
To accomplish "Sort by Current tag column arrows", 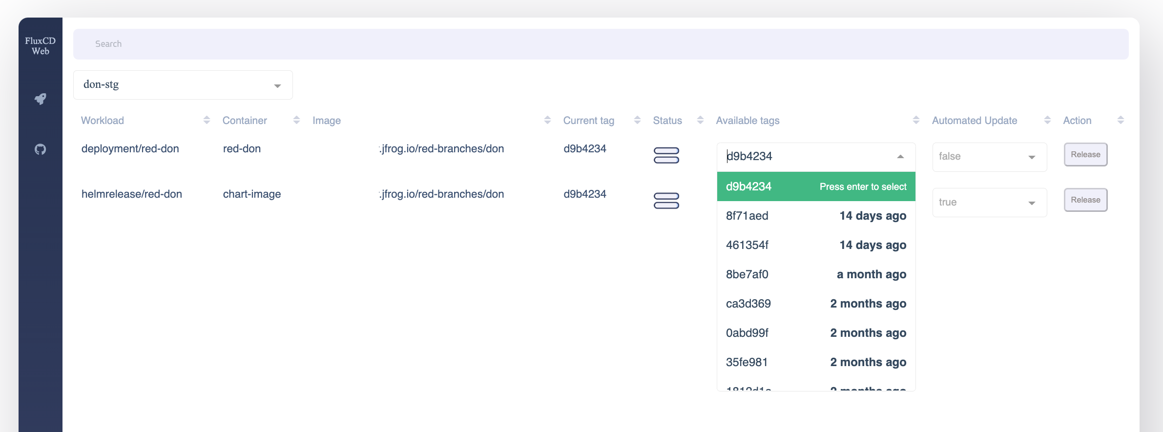I will coord(637,120).
